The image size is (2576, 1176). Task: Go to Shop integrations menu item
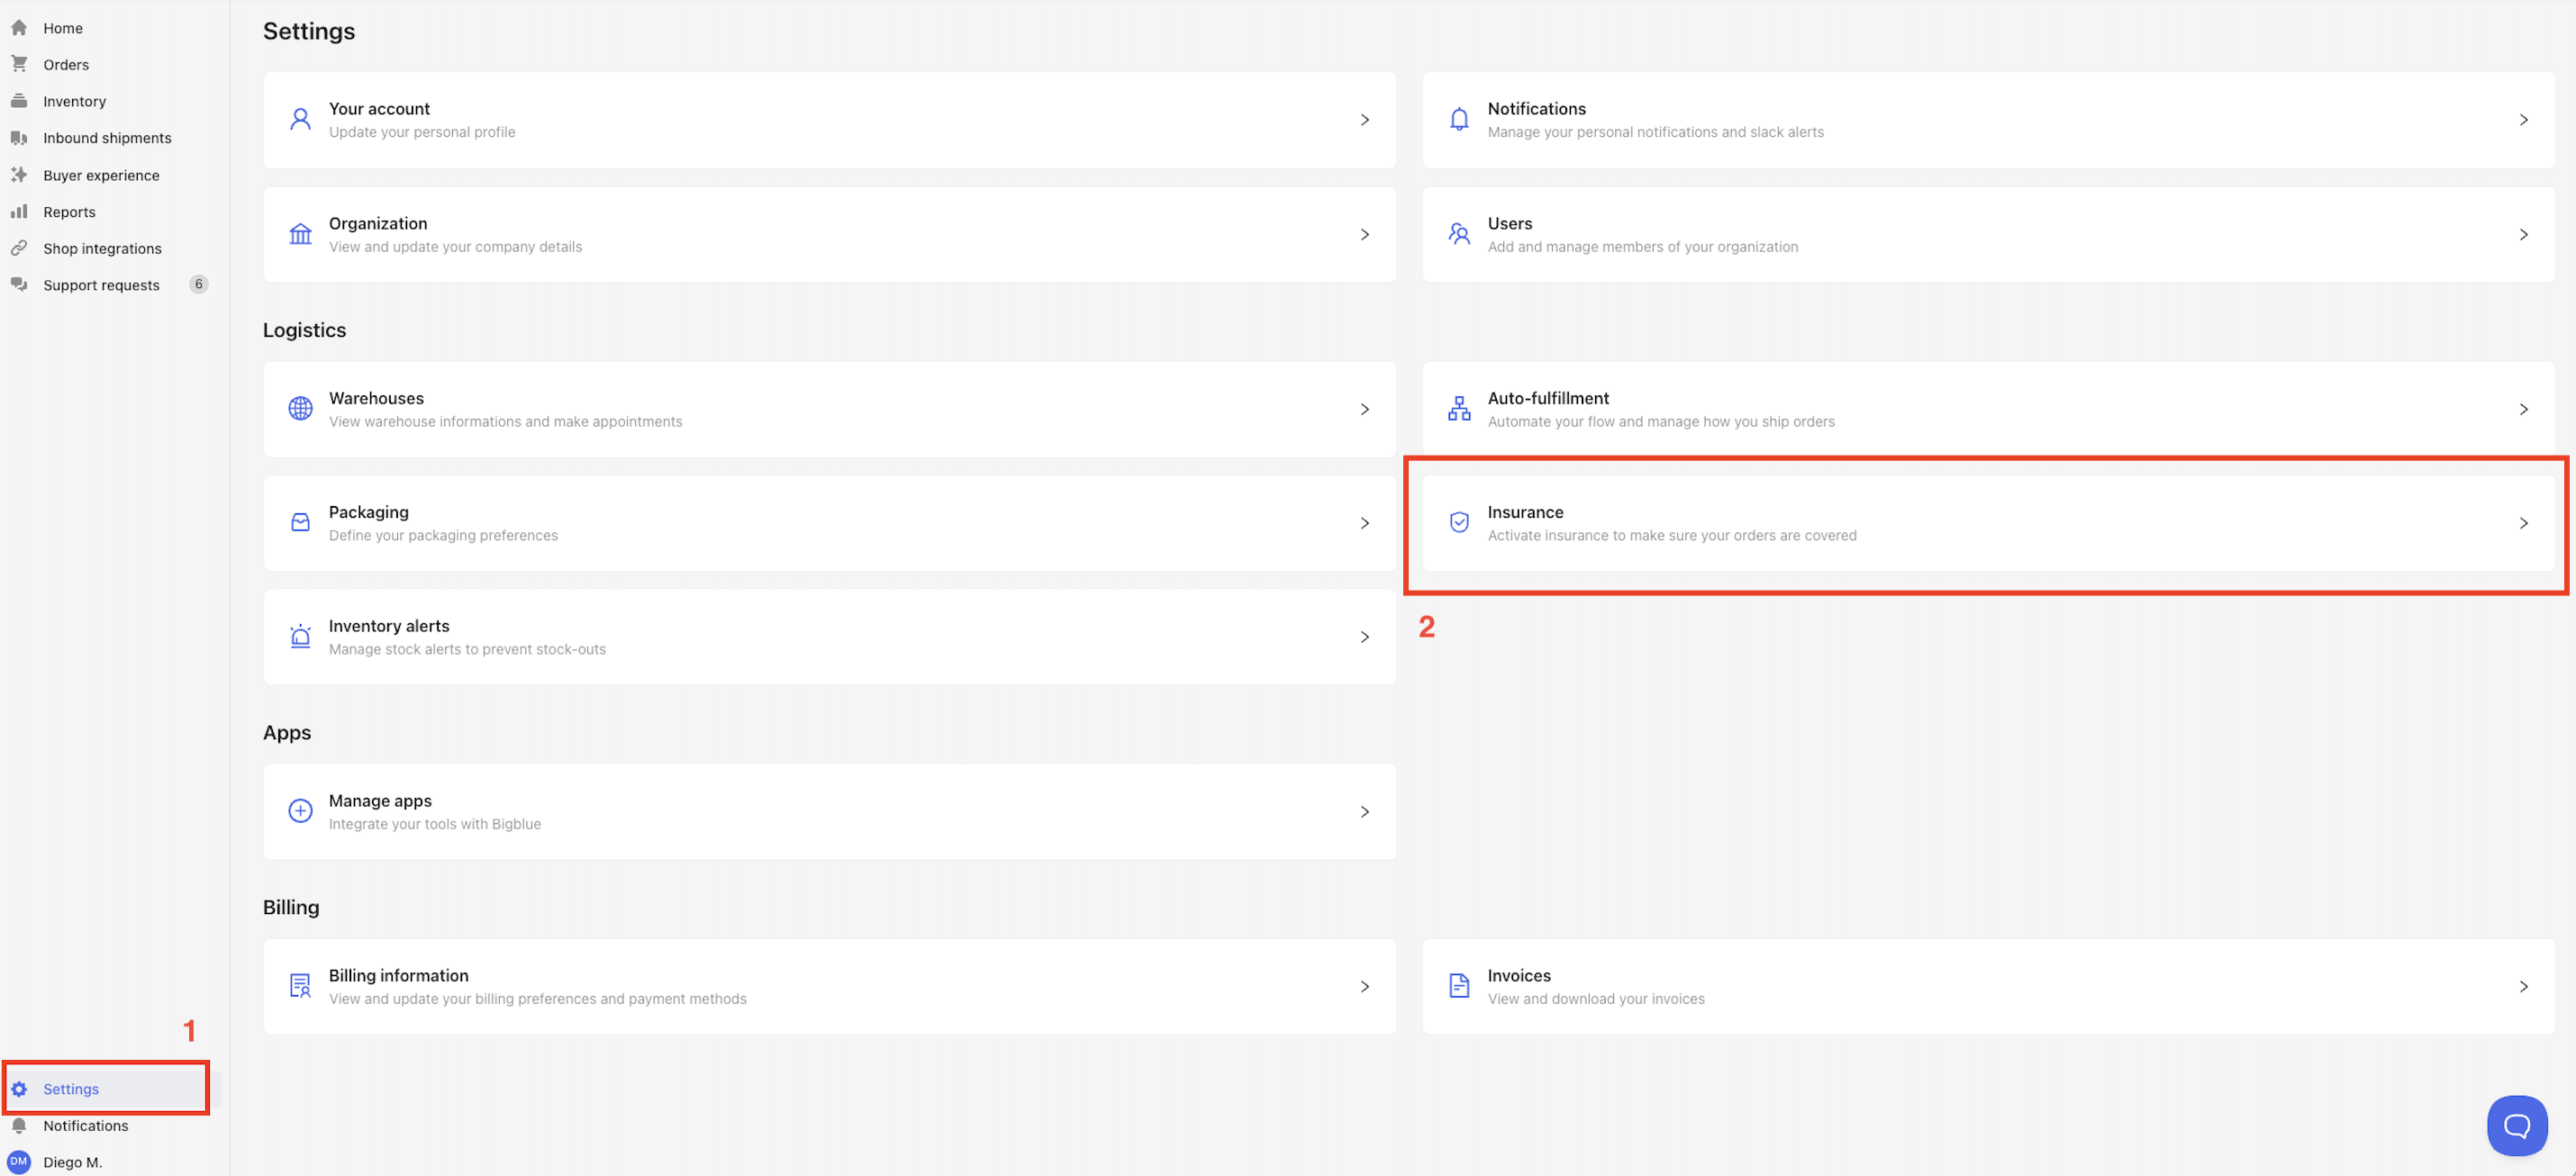pos(102,248)
